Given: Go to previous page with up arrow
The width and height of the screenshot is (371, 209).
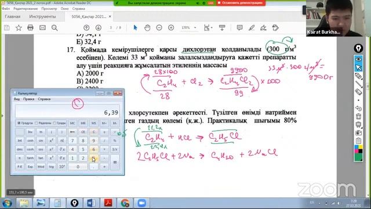Looking at the screenshot, I should point(86,28).
